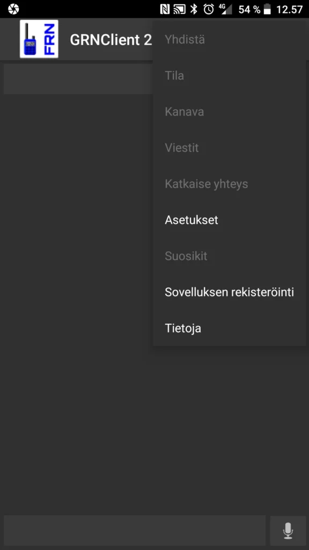Tap the camera shutter notification icon

tap(13, 9)
